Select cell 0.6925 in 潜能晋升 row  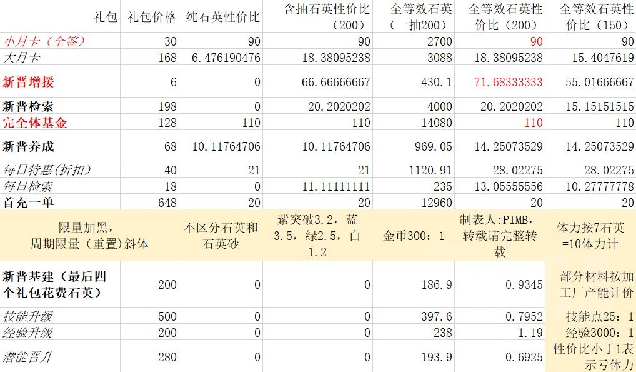point(500,356)
